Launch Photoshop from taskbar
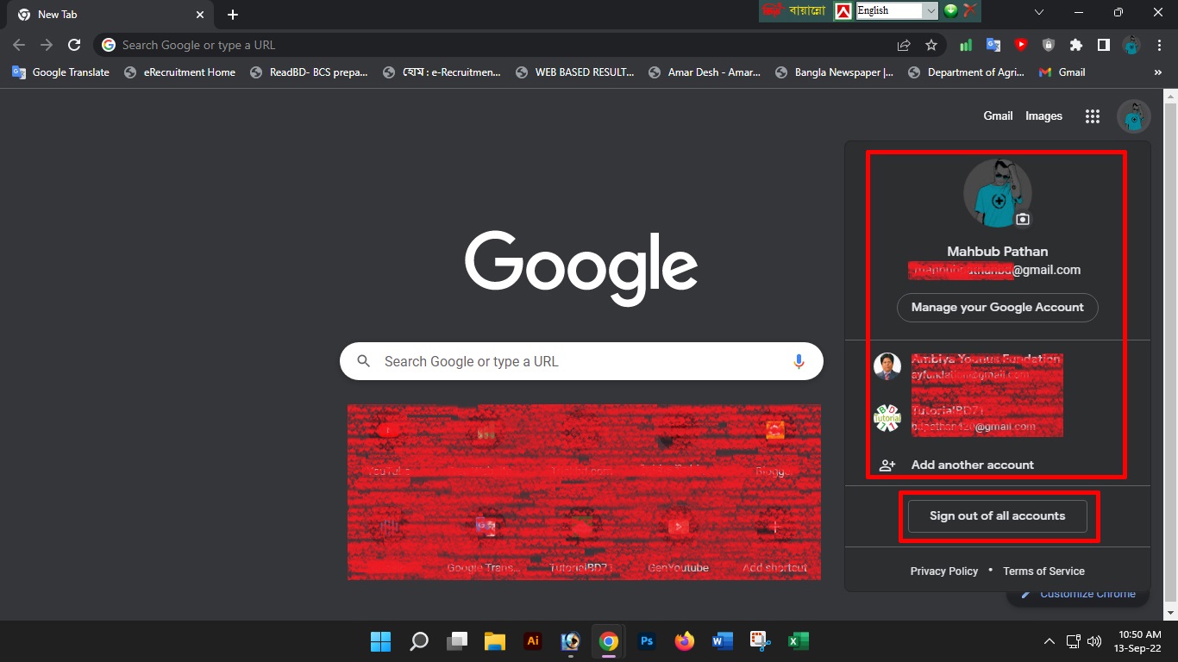This screenshot has height=662, width=1178. pyautogui.click(x=647, y=641)
